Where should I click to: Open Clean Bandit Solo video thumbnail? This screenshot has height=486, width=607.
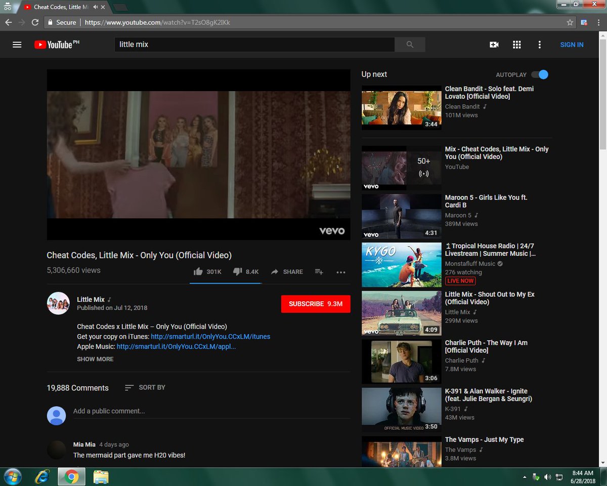click(402, 107)
